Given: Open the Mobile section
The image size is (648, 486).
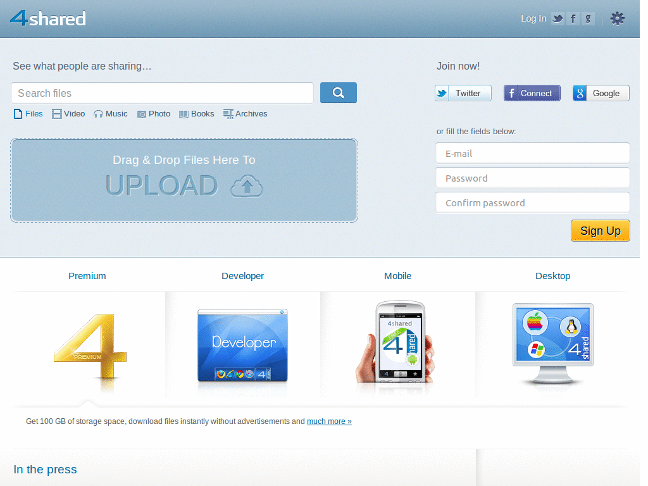Looking at the screenshot, I should (397, 276).
